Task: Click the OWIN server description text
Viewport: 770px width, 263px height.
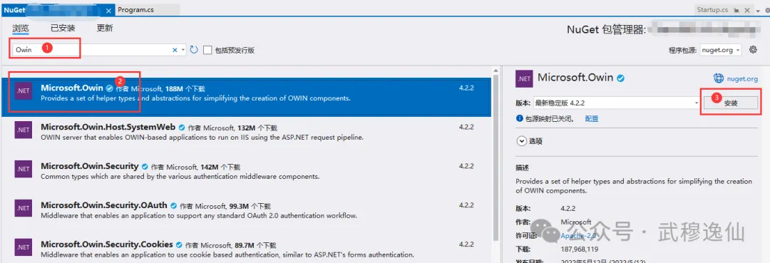Action: click(202, 138)
